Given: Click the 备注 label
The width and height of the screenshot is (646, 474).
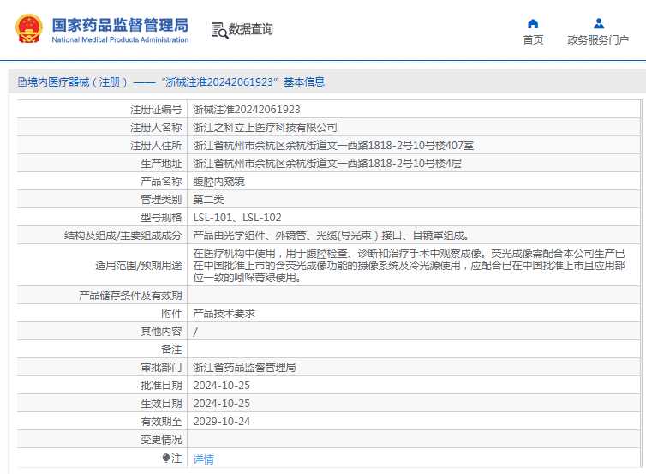Looking at the screenshot, I should 171,350.
